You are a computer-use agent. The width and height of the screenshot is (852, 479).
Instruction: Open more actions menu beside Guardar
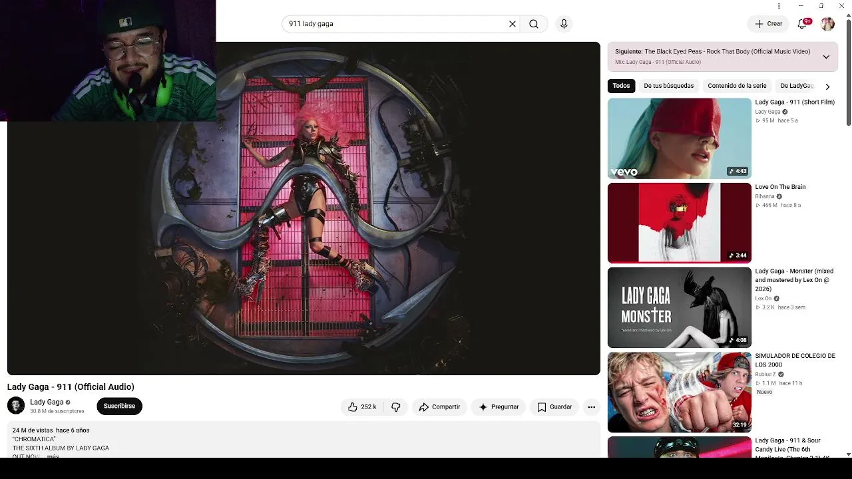pos(591,407)
